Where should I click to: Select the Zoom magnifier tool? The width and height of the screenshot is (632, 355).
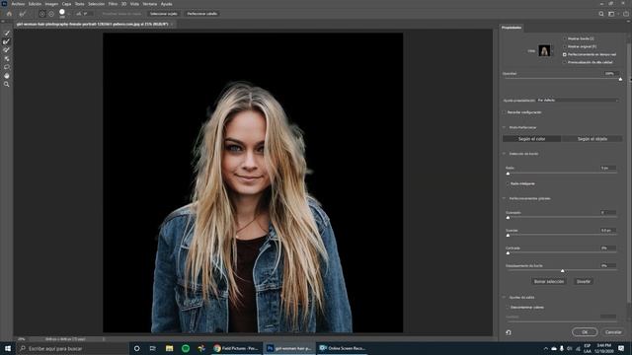point(7,84)
